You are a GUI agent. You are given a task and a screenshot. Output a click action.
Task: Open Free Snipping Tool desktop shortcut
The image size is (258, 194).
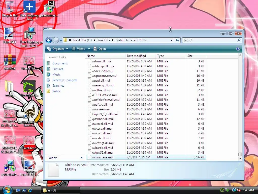point(29,10)
